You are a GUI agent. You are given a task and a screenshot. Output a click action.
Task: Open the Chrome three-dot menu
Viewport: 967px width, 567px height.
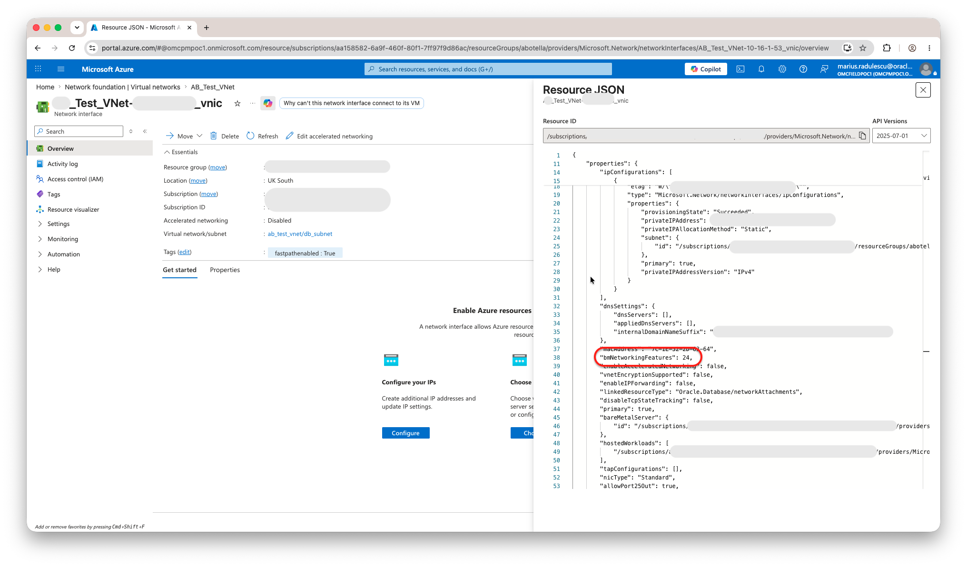(x=929, y=48)
